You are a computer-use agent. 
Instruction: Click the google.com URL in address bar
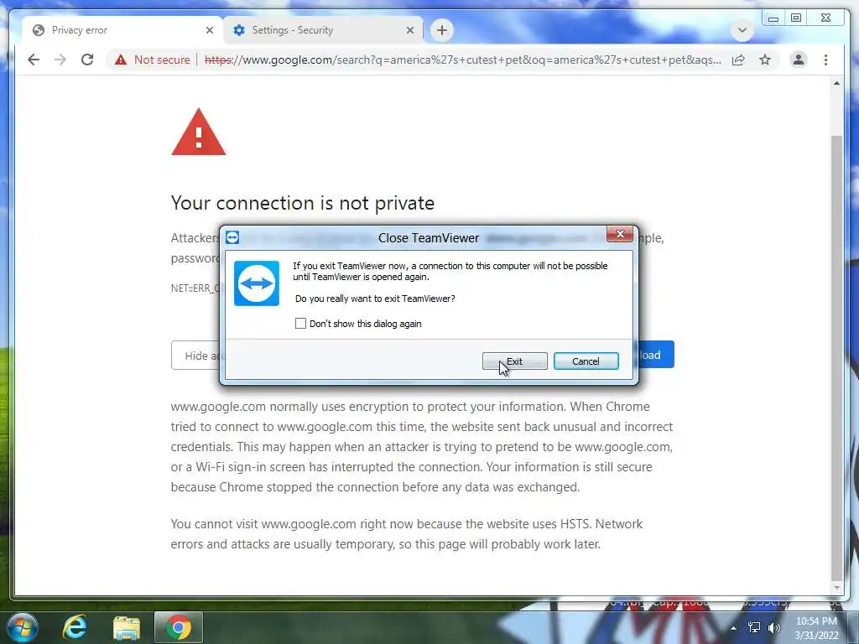463,60
